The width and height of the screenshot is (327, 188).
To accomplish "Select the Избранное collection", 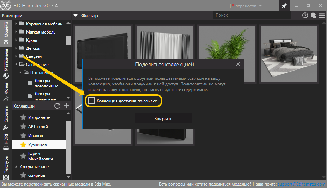I will click(x=39, y=117).
